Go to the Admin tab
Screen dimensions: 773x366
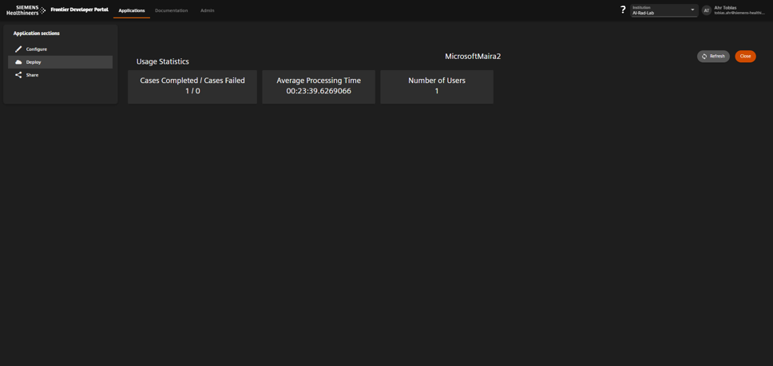[x=207, y=11]
